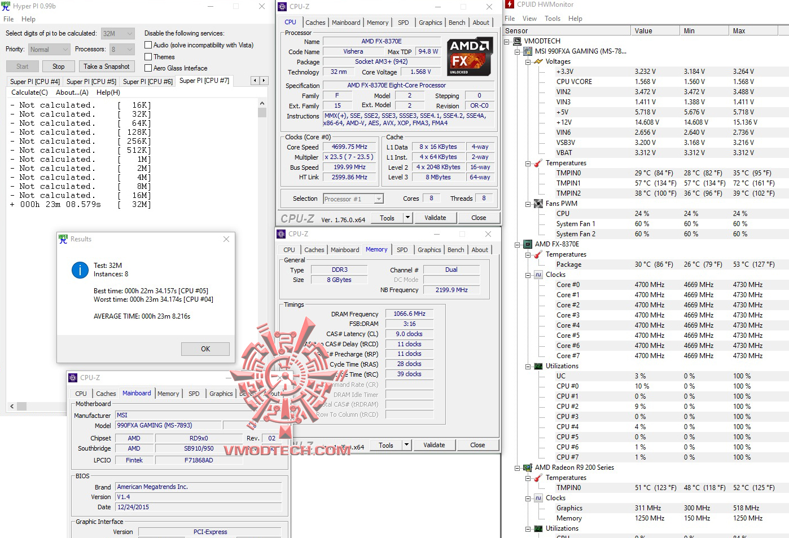Click the AMD FX Unlocked logo in CPU-Z
The height and width of the screenshot is (538, 789).
pos(469,56)
